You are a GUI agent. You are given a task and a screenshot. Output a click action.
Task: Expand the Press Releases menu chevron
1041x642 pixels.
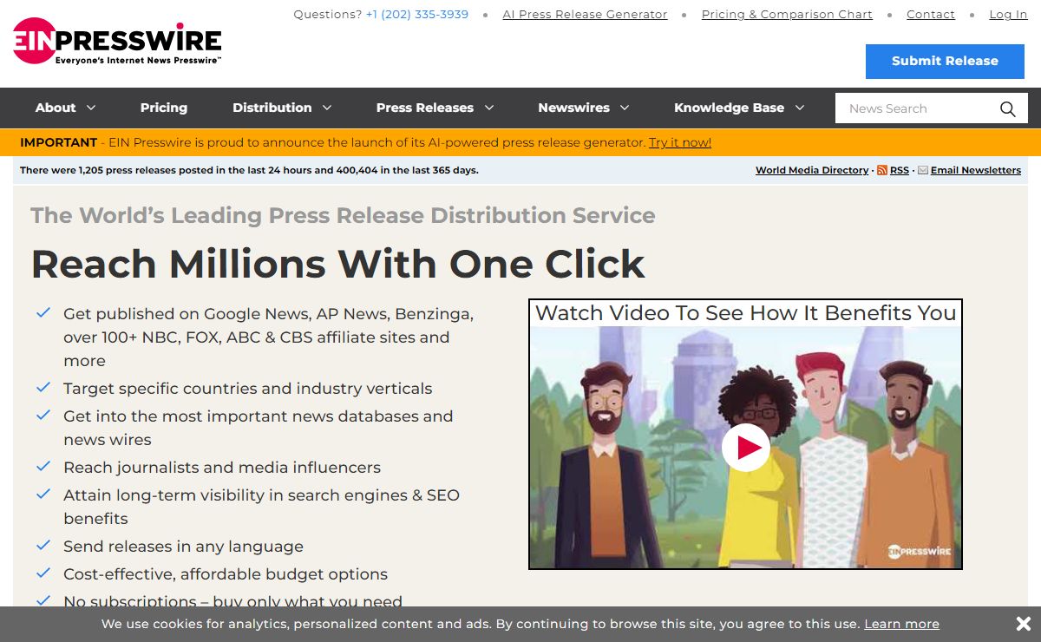point(489,108)
